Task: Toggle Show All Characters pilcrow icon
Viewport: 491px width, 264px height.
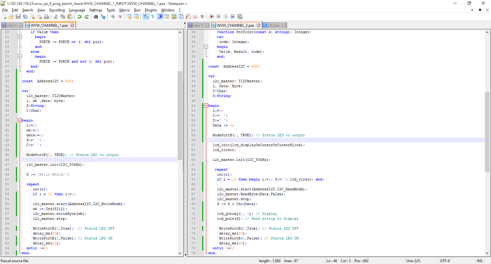Action: coord(153,17)
